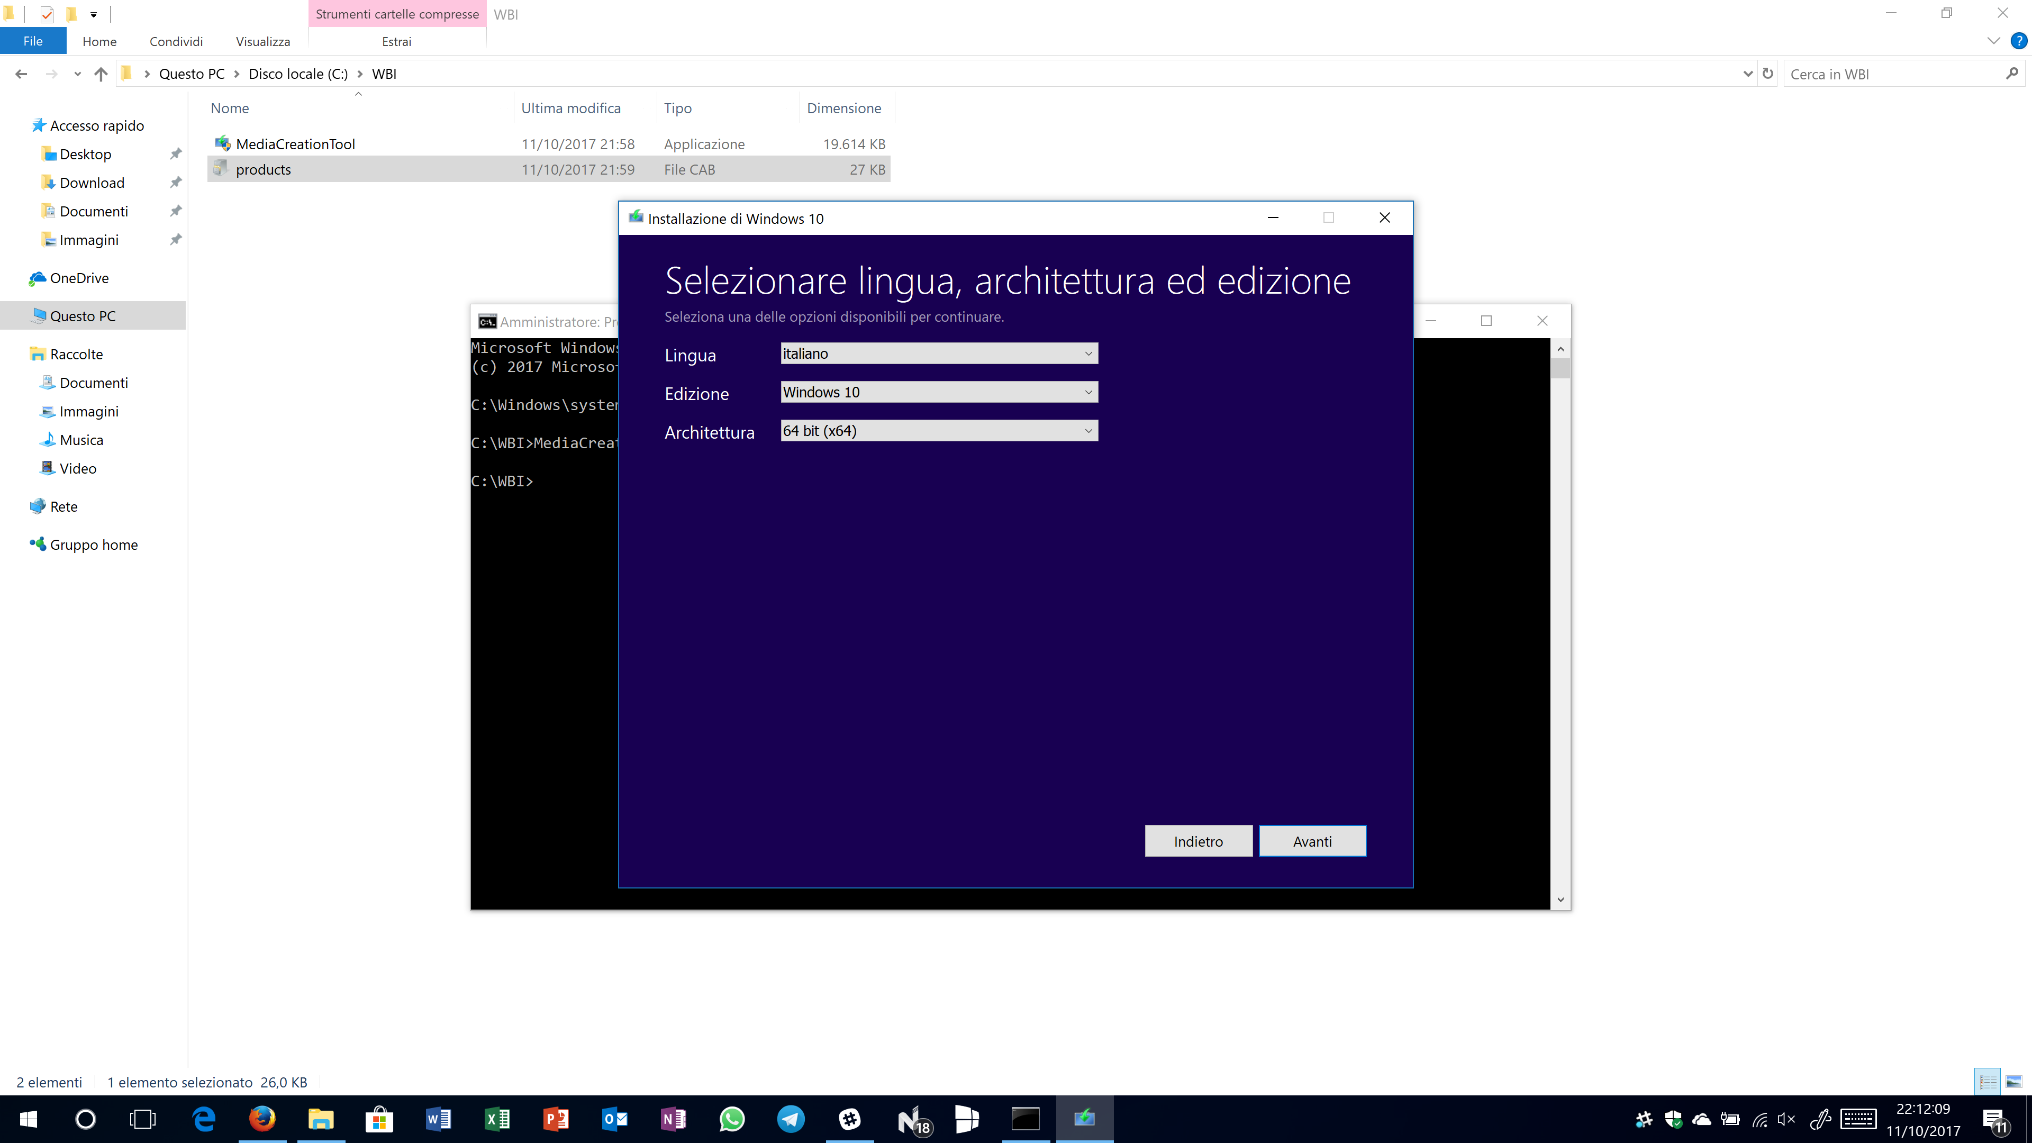Click the Cerca in WBI search field
2032x1143 pixels.
(1893, 74)
